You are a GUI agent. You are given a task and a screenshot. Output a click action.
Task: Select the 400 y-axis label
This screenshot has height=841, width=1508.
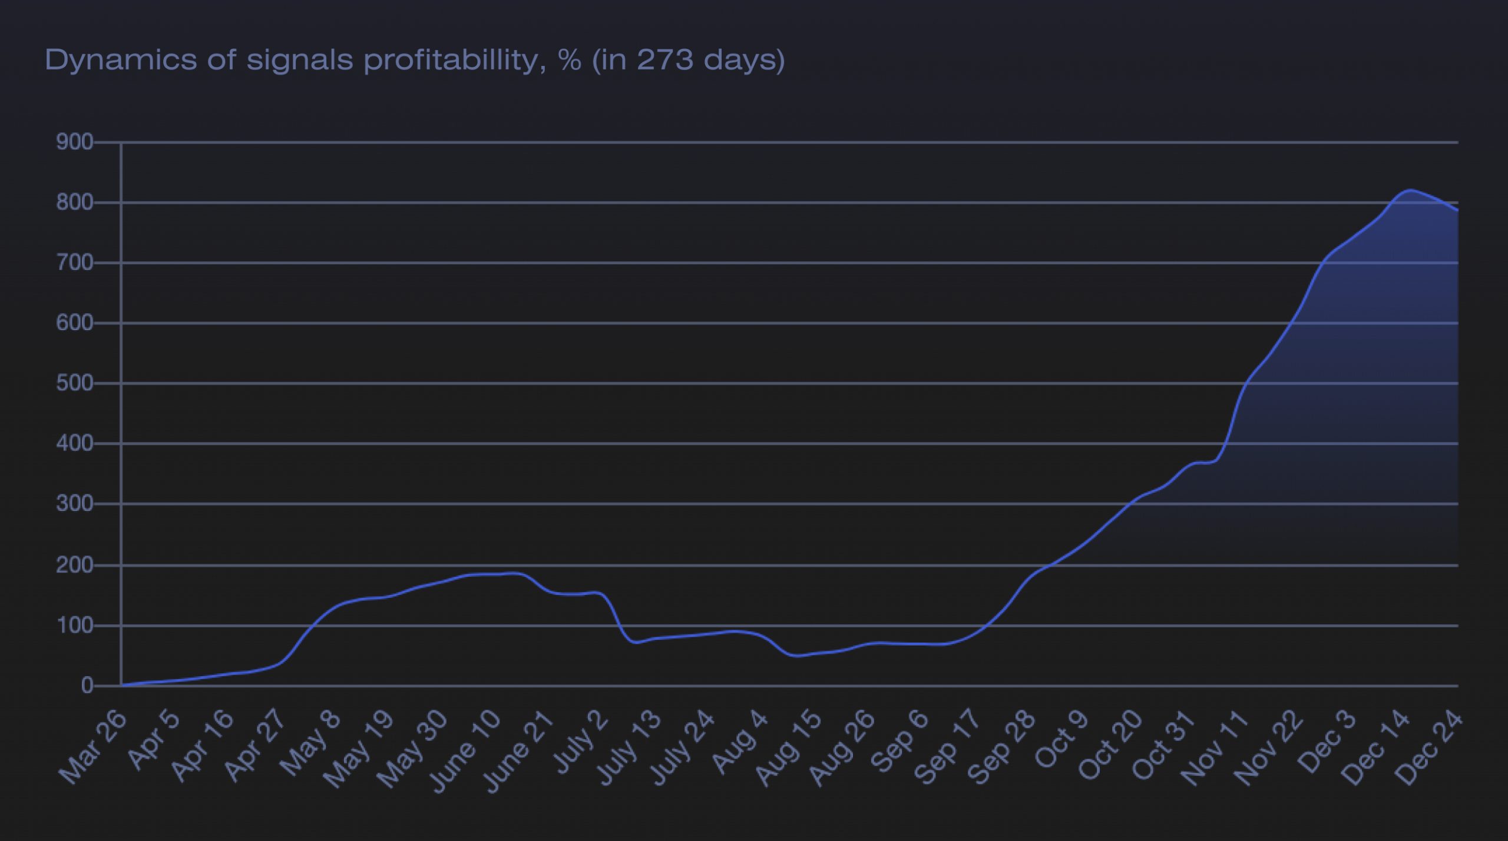pos(74,443)
